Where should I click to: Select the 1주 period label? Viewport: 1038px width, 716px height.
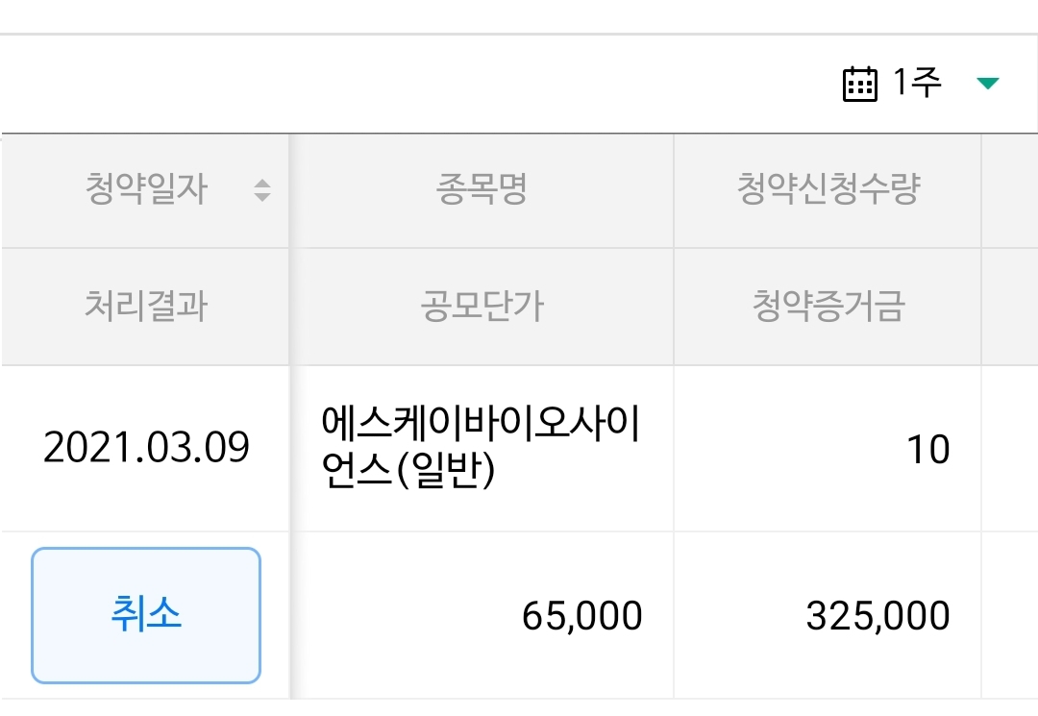(x=917, y=84)
